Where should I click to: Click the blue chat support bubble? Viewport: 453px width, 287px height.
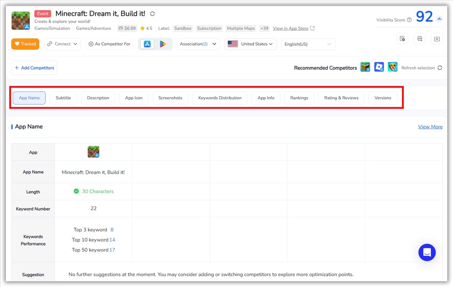pyautogui.click(x=427, y=252)
